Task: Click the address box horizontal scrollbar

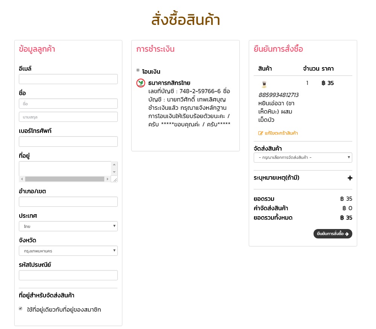Action: (65, 179)
